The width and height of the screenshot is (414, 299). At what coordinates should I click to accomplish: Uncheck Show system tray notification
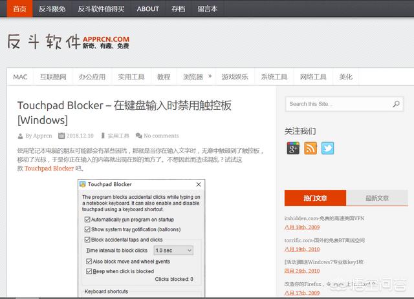point(88,229)
